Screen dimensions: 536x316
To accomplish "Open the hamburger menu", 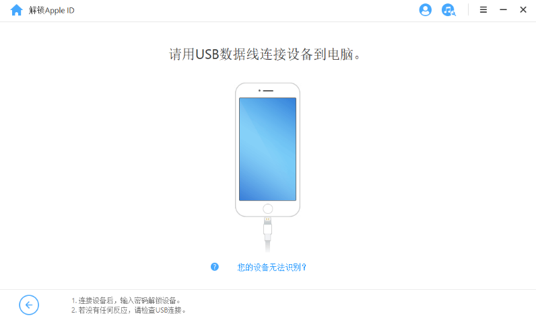I will tap(483, 9).
